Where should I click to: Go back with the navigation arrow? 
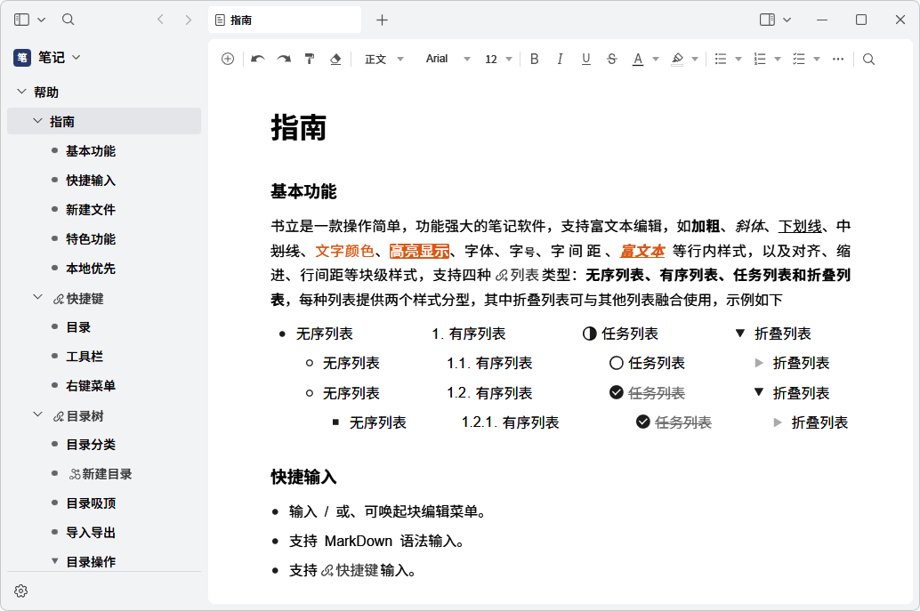click(x=160, y=20)
